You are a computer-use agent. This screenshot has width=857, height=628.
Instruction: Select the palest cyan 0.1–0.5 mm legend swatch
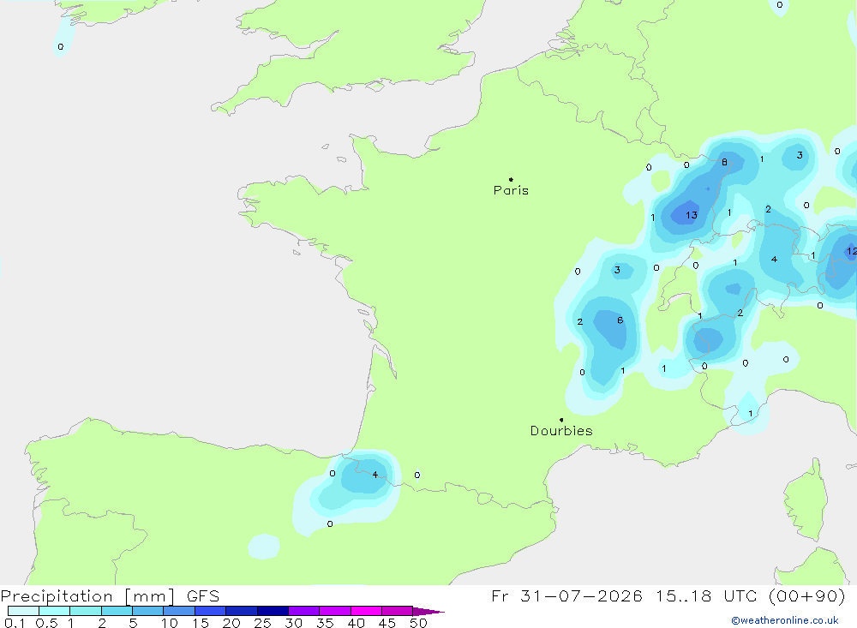coord(23,611)
